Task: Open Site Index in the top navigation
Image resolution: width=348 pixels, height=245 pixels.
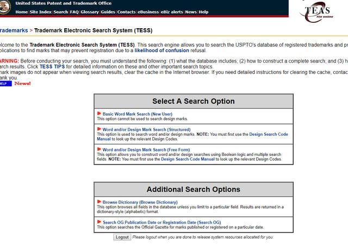Action: (41, 12)
